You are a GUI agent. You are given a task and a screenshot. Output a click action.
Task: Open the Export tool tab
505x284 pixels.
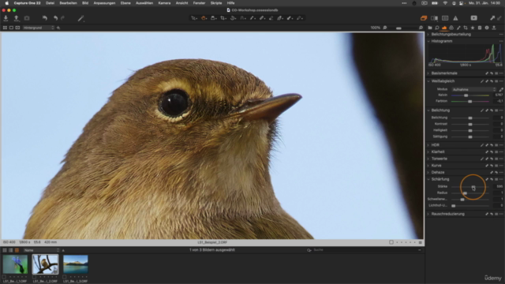[494, 28]
